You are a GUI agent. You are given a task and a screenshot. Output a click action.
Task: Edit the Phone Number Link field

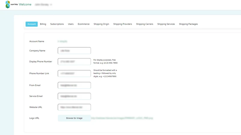(x=74, y=73)
